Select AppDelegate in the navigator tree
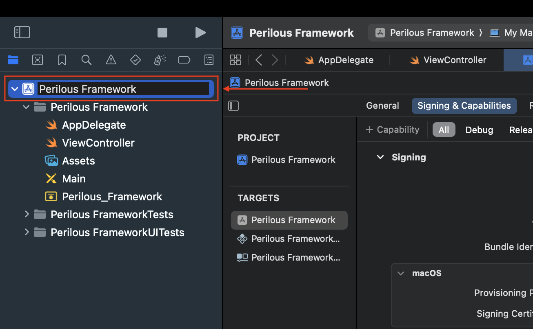 [94, 125]
